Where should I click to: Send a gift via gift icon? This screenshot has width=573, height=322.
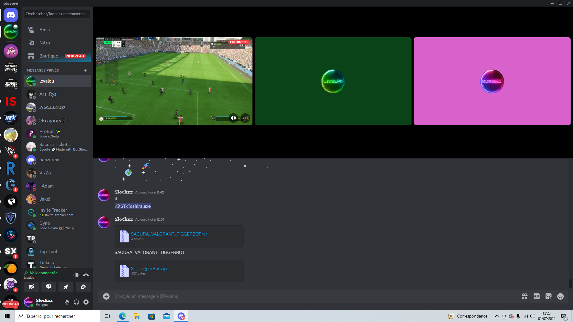pos(525,296)
